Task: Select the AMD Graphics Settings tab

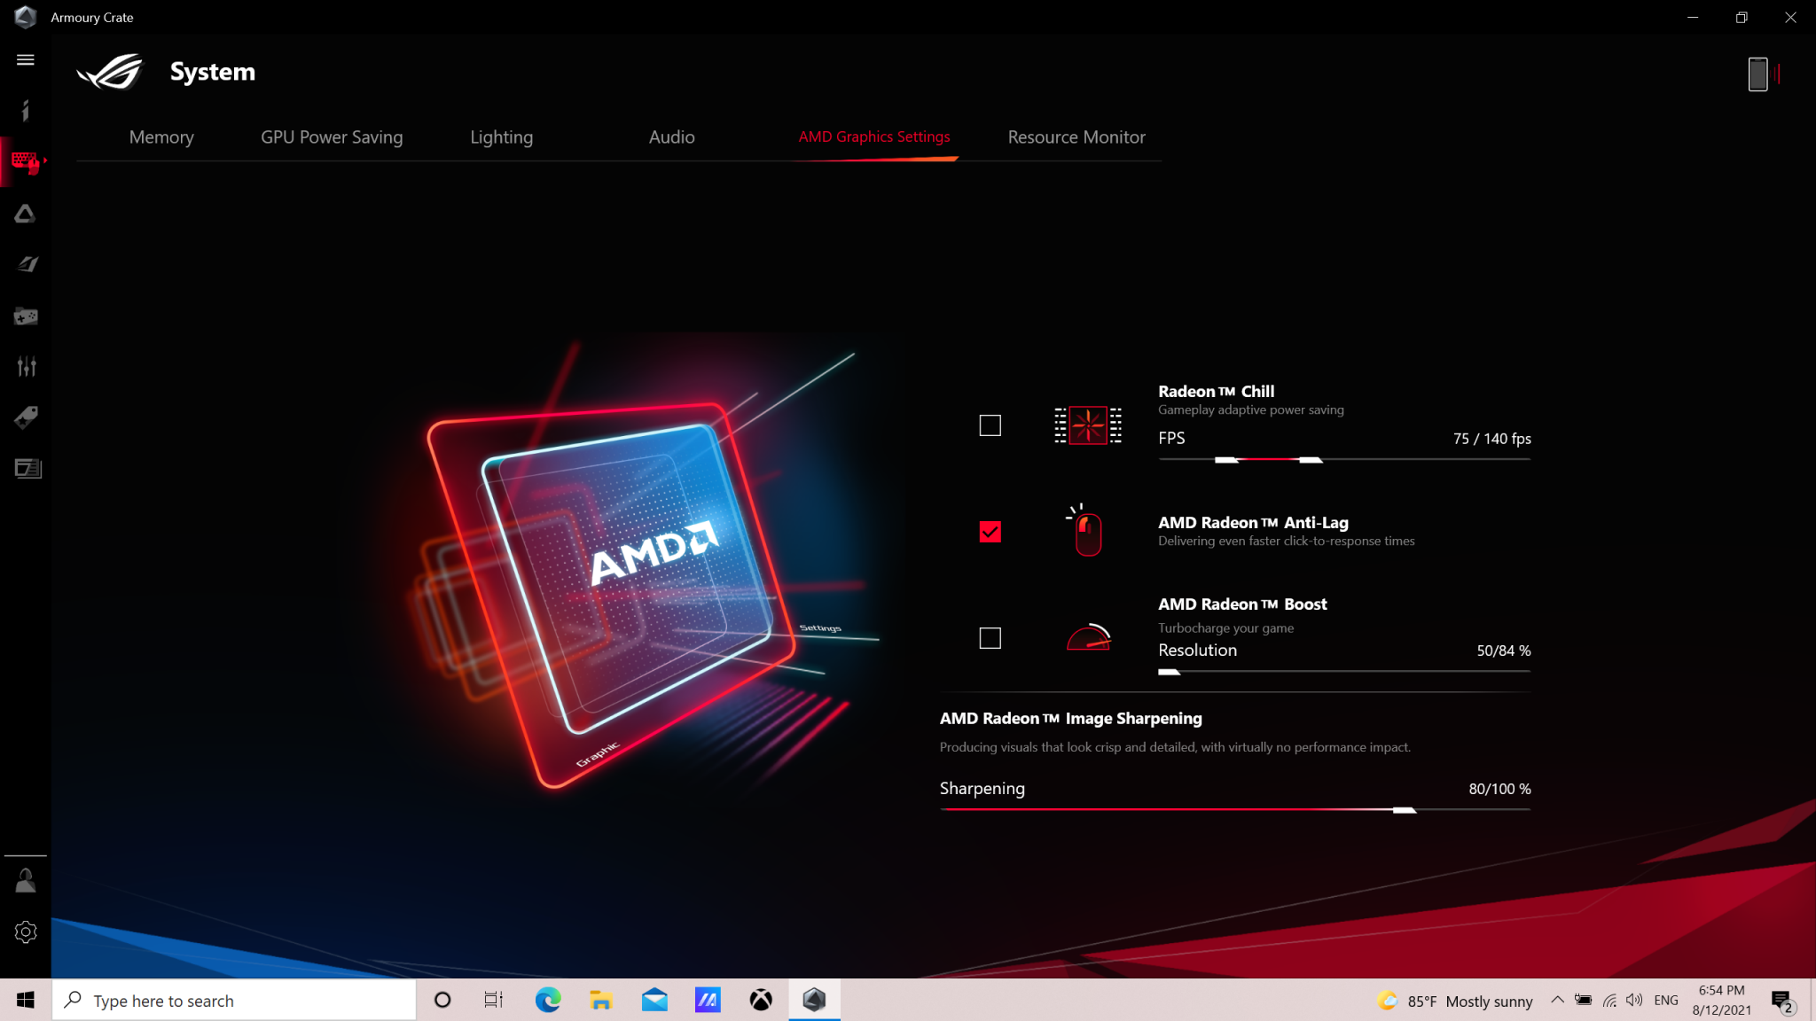Action: (x=874, y=136)
